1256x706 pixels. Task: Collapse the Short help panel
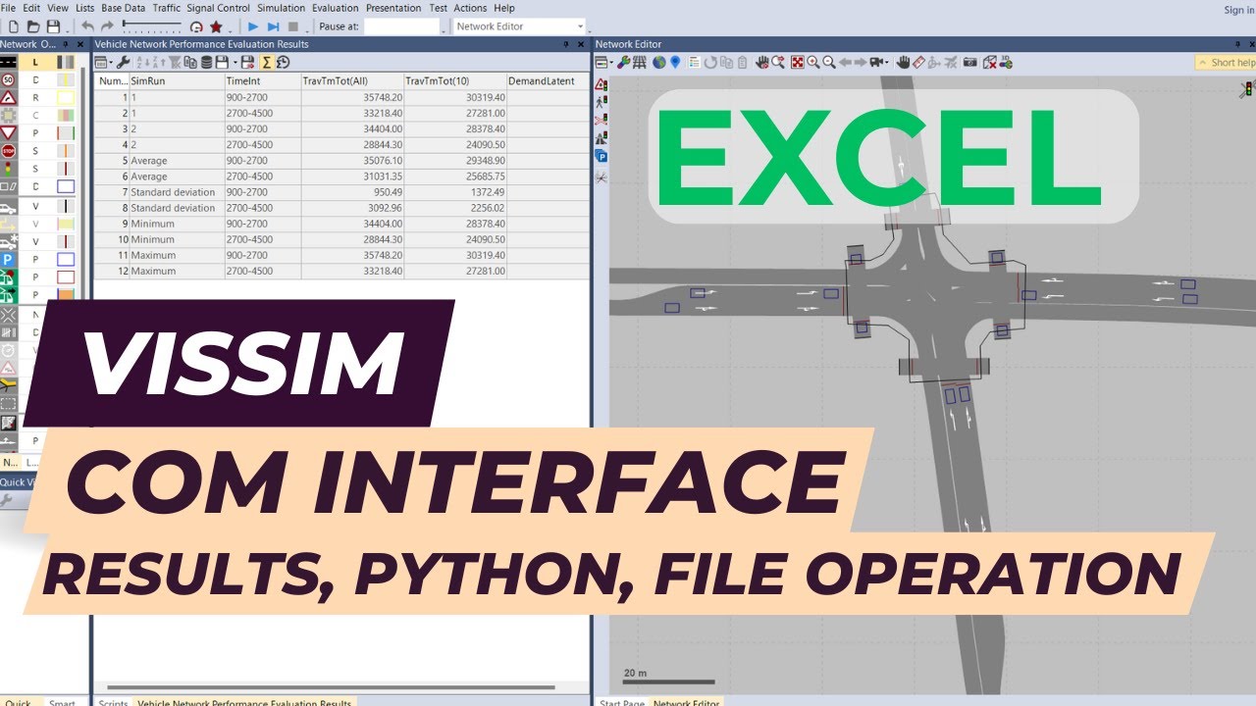tap(1225, 63)
